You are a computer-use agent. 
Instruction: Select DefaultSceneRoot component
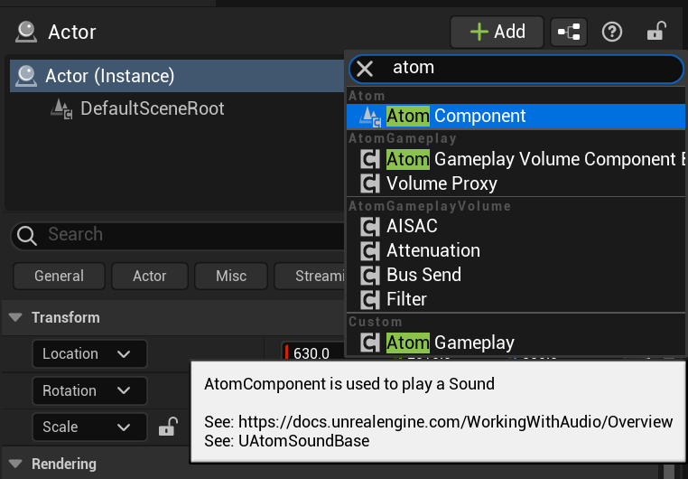point(152,108)
